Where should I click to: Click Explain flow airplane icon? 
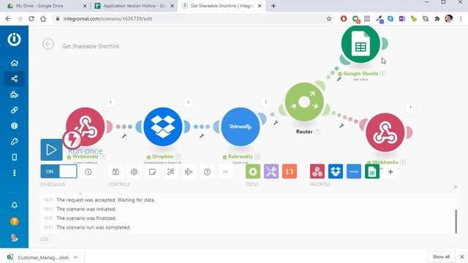(x=189, y=172)
